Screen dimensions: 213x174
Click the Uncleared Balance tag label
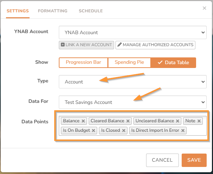(x=155, y=121)
